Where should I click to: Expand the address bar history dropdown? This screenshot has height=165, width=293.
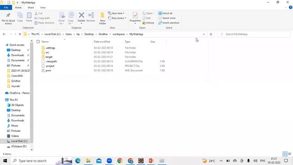pos(204,34)
